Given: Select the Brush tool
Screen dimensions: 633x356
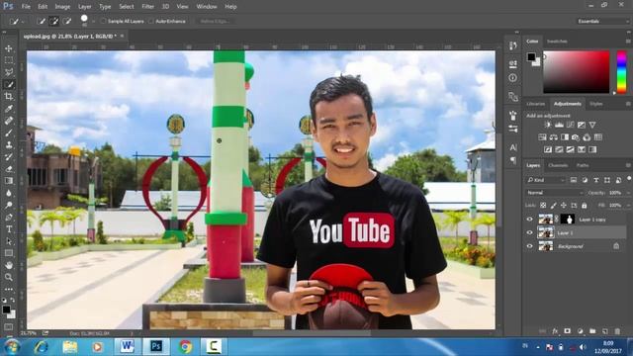Looking at the screenshot, I should tap(9, 133).
